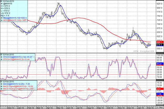Viewport: 164px width, 109px height.
Task: Click the Jan-14 date axis label
Action: click(21, 108)
